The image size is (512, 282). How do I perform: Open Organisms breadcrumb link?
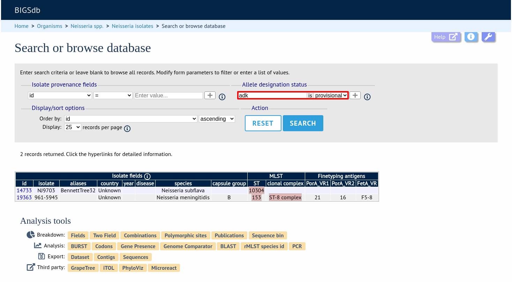[x=50, y=26]
